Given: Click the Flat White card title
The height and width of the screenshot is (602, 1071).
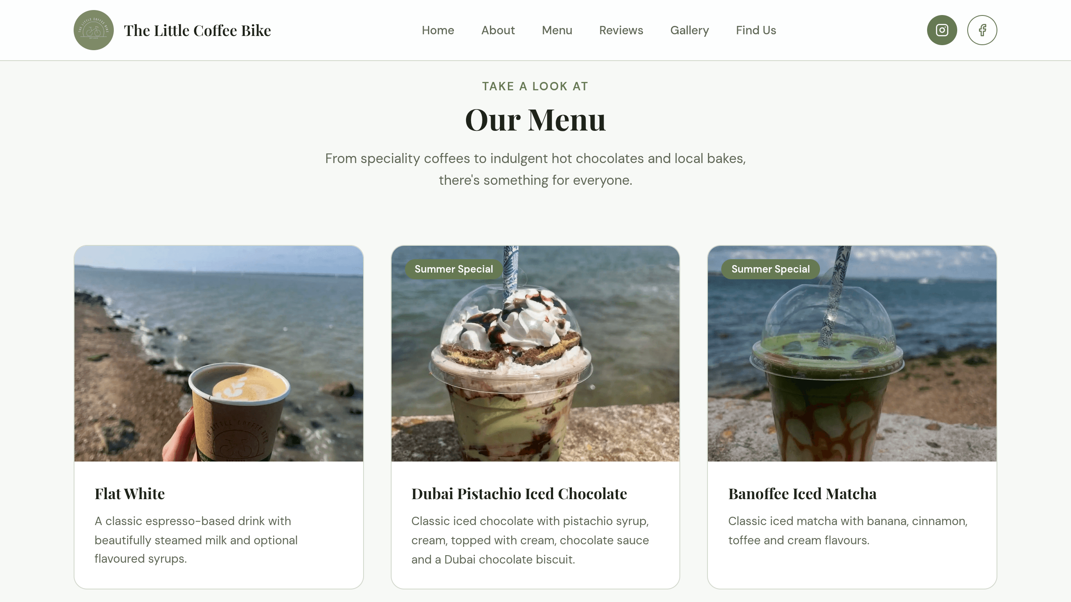Looking at the screenshot, I should tap(130, 494).
